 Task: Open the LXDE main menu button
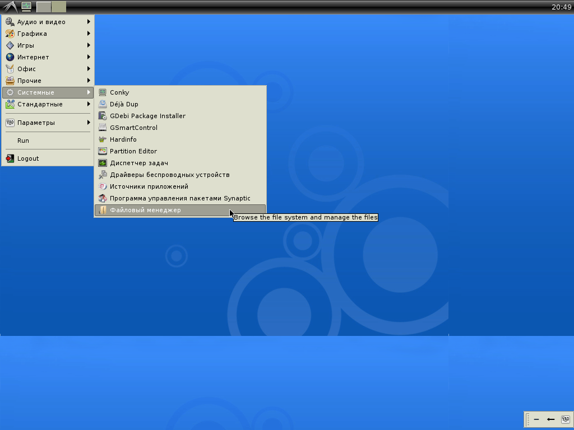[10, 7]
